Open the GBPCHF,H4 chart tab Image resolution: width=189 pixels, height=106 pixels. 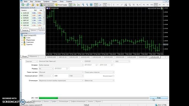click(63, 57)
